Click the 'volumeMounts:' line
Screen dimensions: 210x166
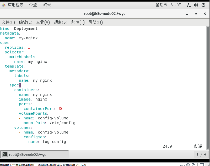click(x=34, y=113)
